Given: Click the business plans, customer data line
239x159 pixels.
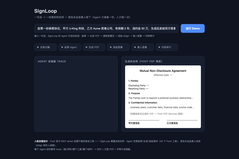Looking at the screenshot, I should 161,107.
